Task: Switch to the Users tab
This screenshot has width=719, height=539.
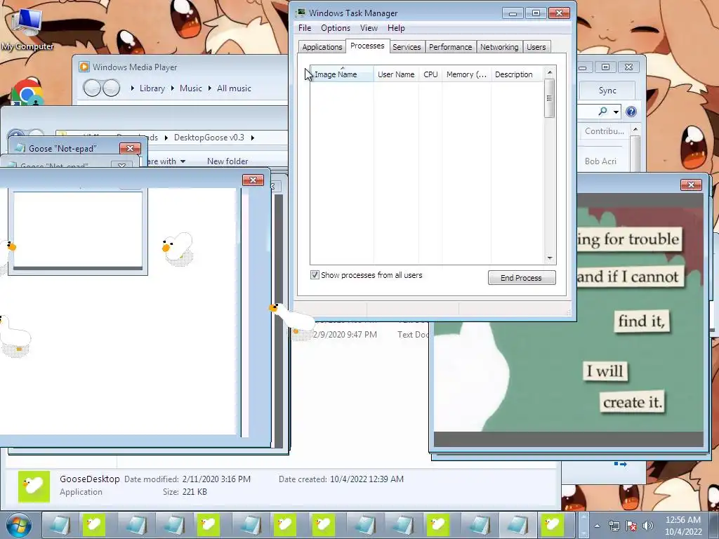Action: pyautogui.click(x=536, y=47)
